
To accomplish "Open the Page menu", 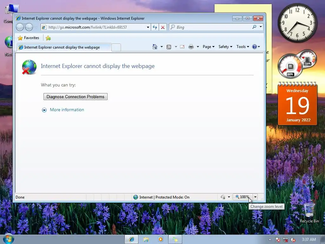I will [x=209, y=47].
